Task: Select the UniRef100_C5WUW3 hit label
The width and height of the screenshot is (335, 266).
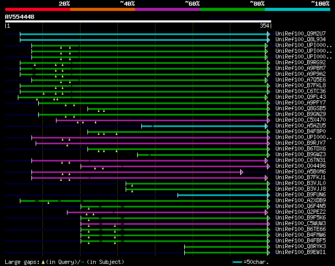Action: 300,223
